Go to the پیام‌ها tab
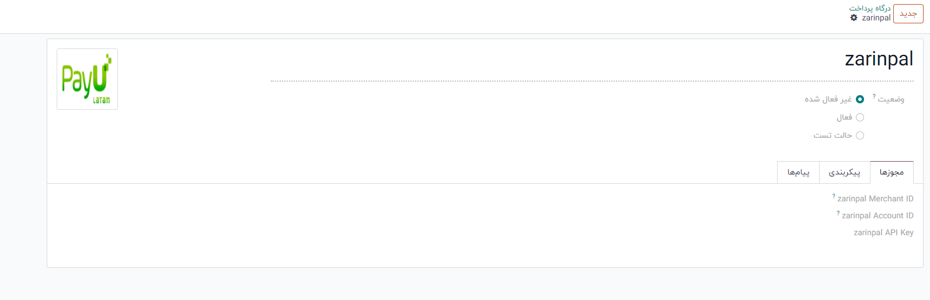Image resolution: width=930 pixels, height=300 pixels. [798, 172]
